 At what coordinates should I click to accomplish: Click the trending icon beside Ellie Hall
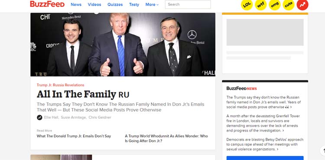point(39,118)
